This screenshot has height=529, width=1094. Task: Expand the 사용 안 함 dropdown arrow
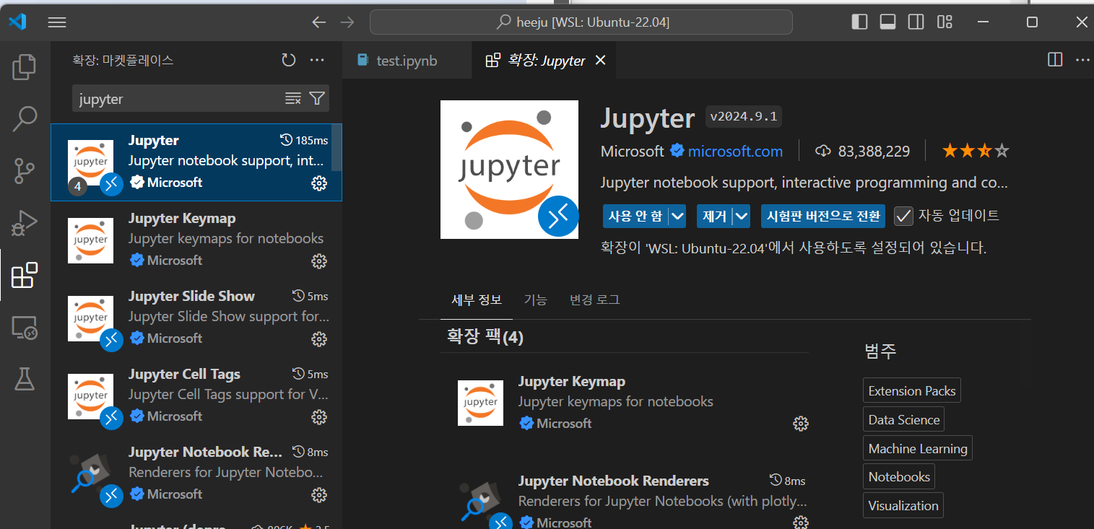pos(677,216)
